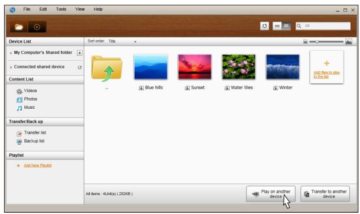Viewport: 360px width, 214px height.
Task: Click Transfer to another device button
Action: pyautogui.click(x=325, y=194)
